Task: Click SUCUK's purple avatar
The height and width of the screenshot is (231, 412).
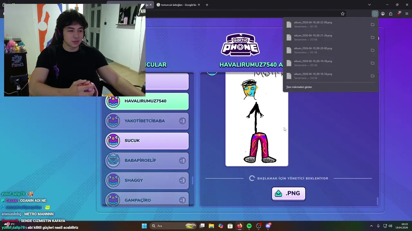Action: [x=113, y=141]
